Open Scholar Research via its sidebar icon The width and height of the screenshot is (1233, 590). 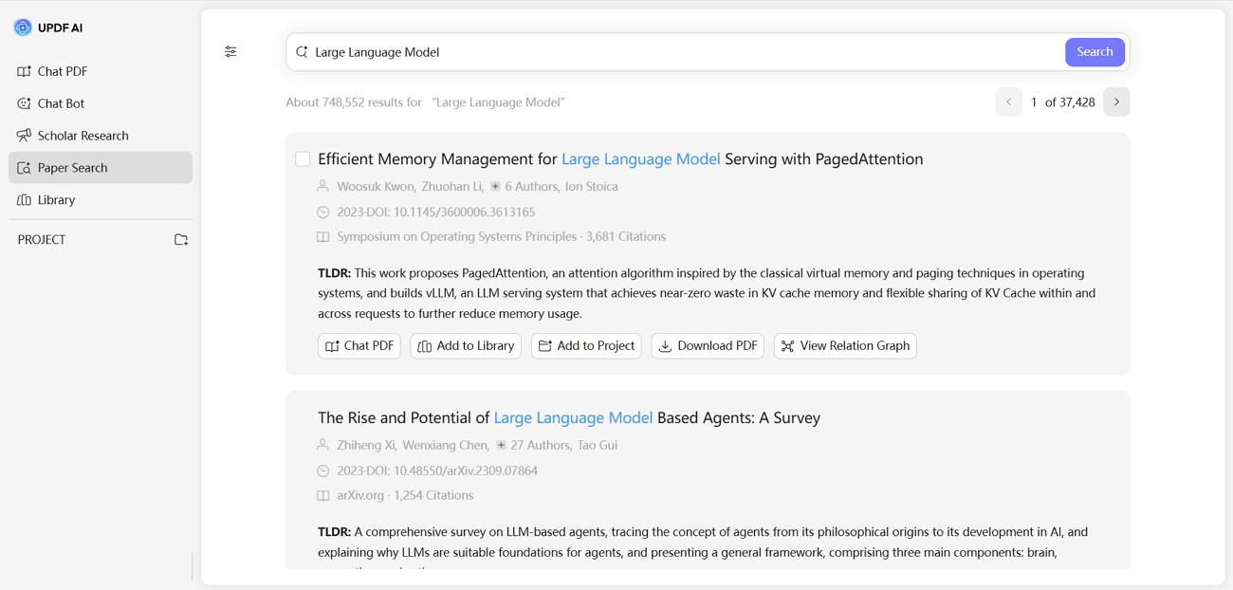coord(24,135)
